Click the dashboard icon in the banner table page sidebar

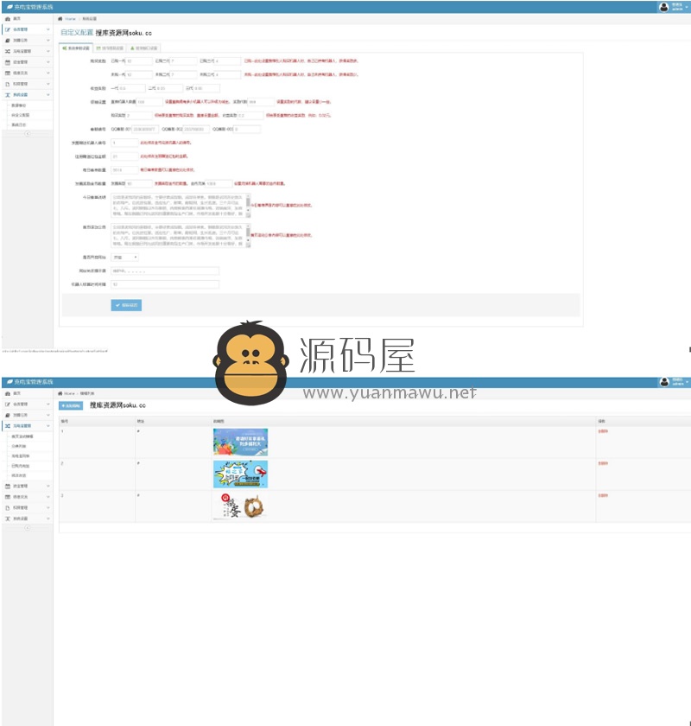[x=8, y=393]
